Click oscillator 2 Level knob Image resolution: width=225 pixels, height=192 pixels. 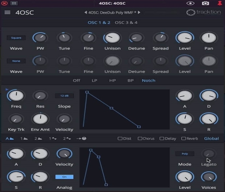[185, 61]
